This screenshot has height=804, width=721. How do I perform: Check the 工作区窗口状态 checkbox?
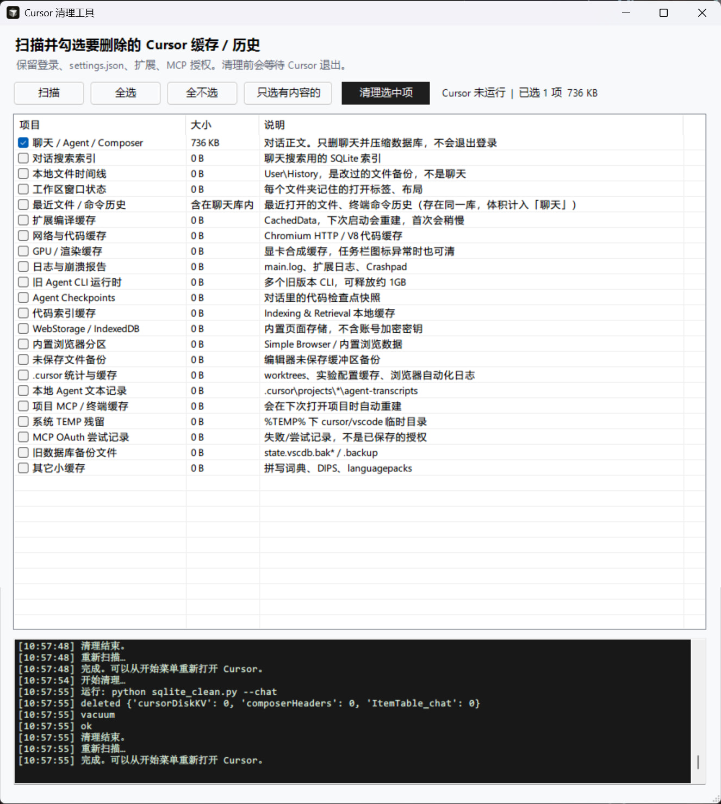(23, 189)
